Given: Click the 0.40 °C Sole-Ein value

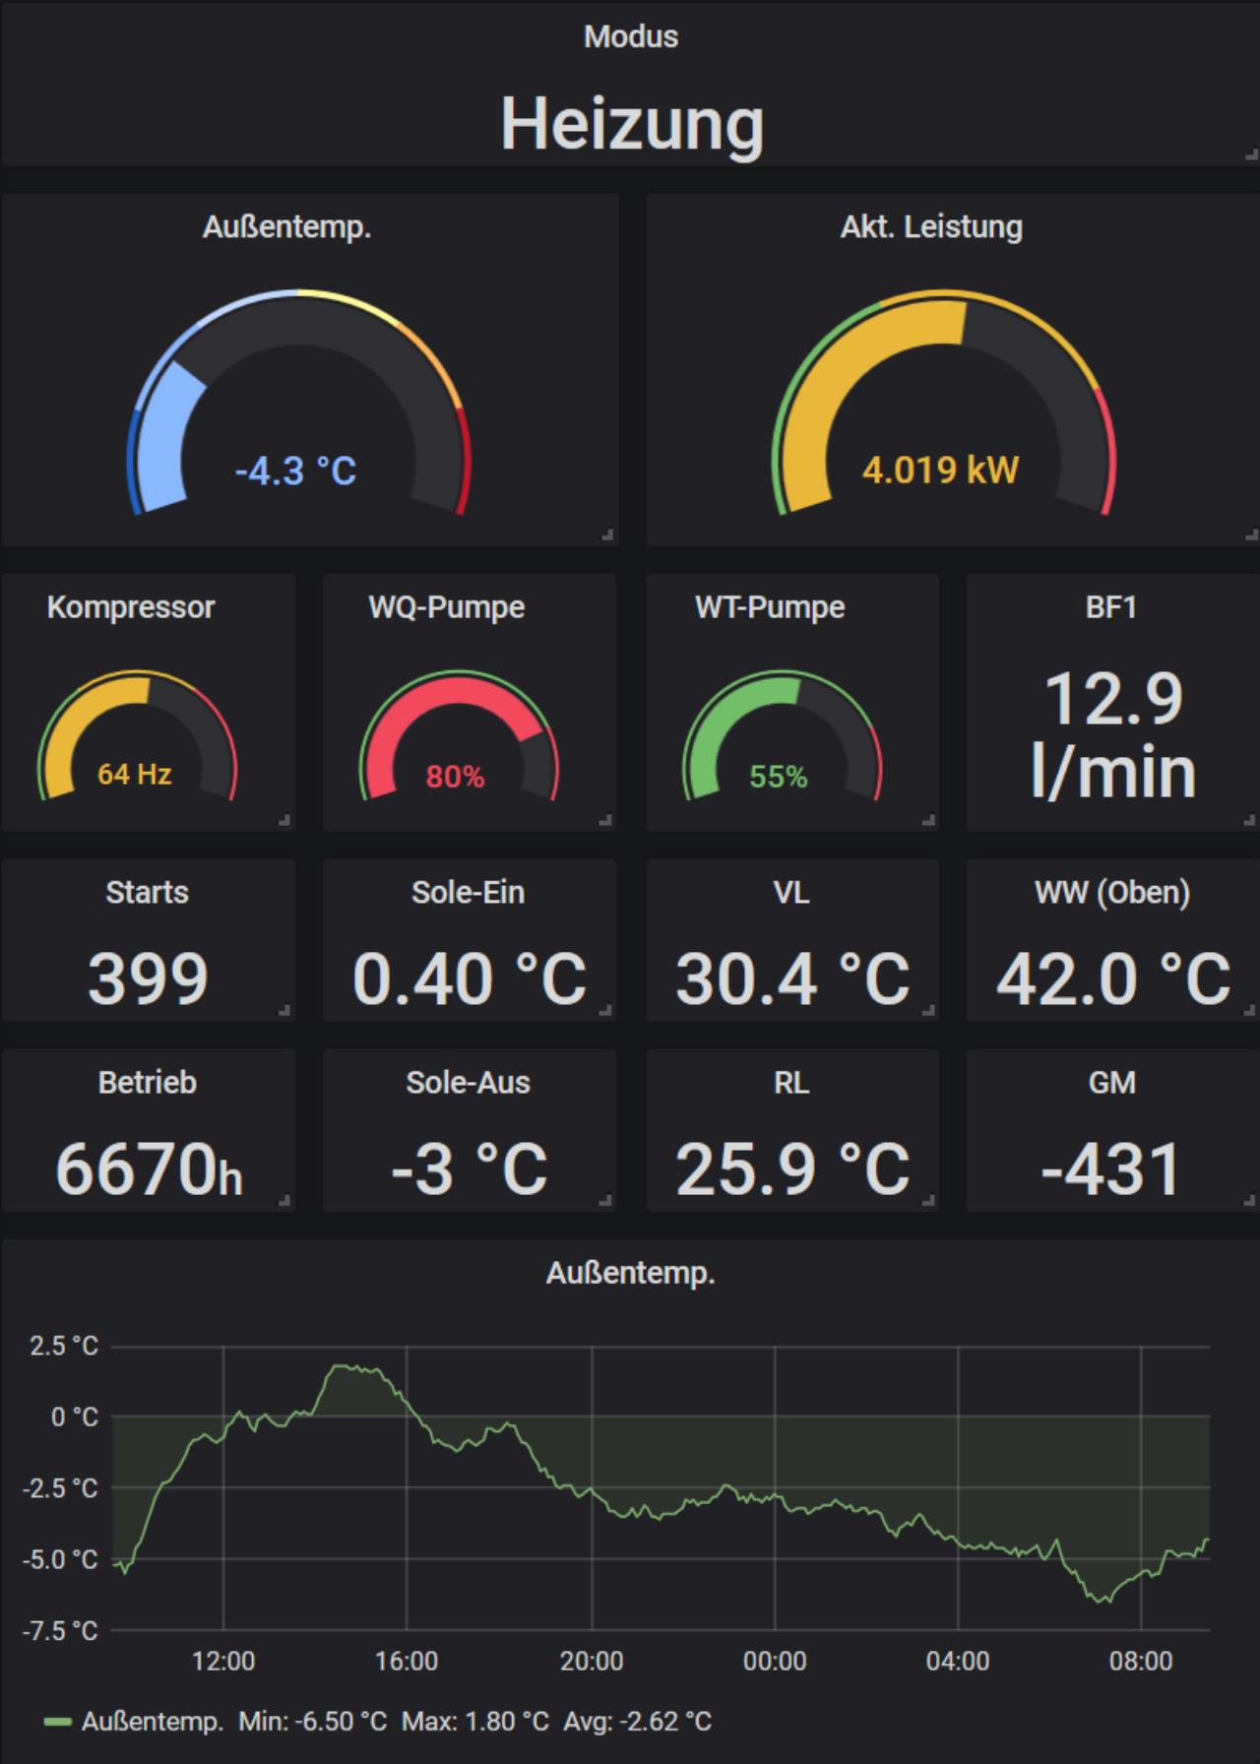Looking at the screenshot, I should point(470,978).
